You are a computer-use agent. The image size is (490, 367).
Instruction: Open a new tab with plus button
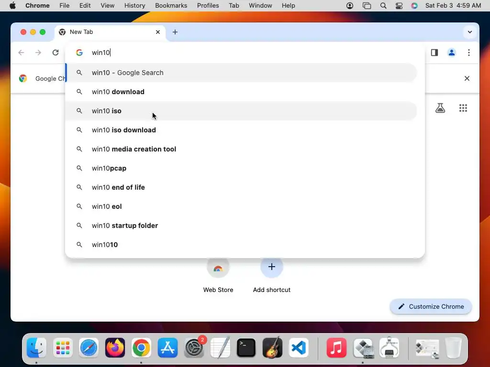[175, 32]
